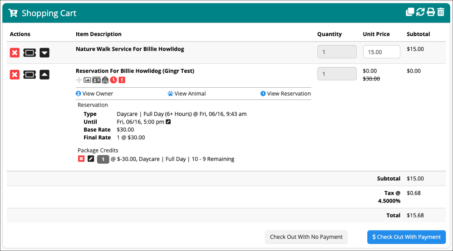Click the gray plus icon under Reservation title
Viewport: 453px width, 251px height.
click(79, 80)
